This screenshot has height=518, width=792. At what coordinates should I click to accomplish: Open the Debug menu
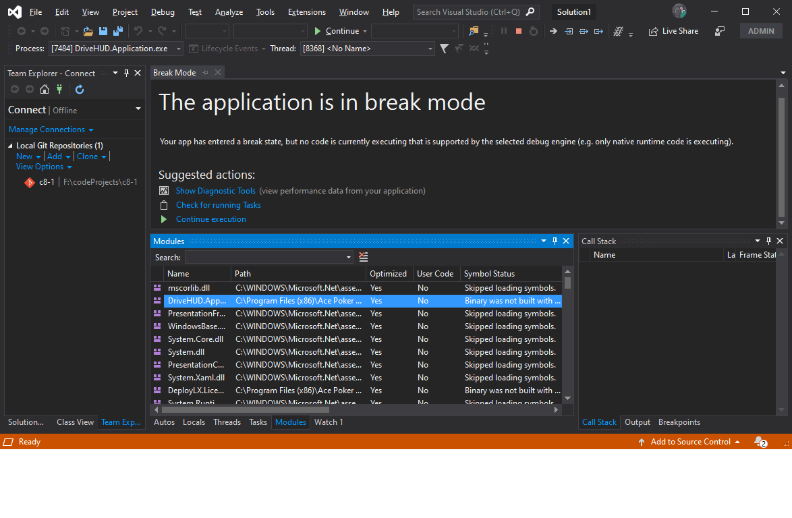click(163, 11)
